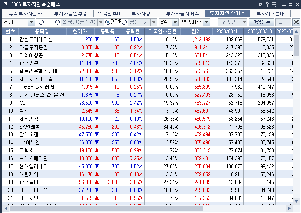Click the horizontal scrollbar right arrow

[x=289, y=208]
